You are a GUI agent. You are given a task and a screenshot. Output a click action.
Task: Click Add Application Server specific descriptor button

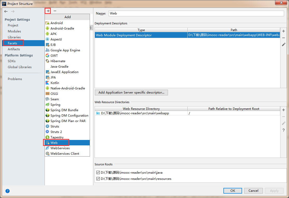pos(131,92)
